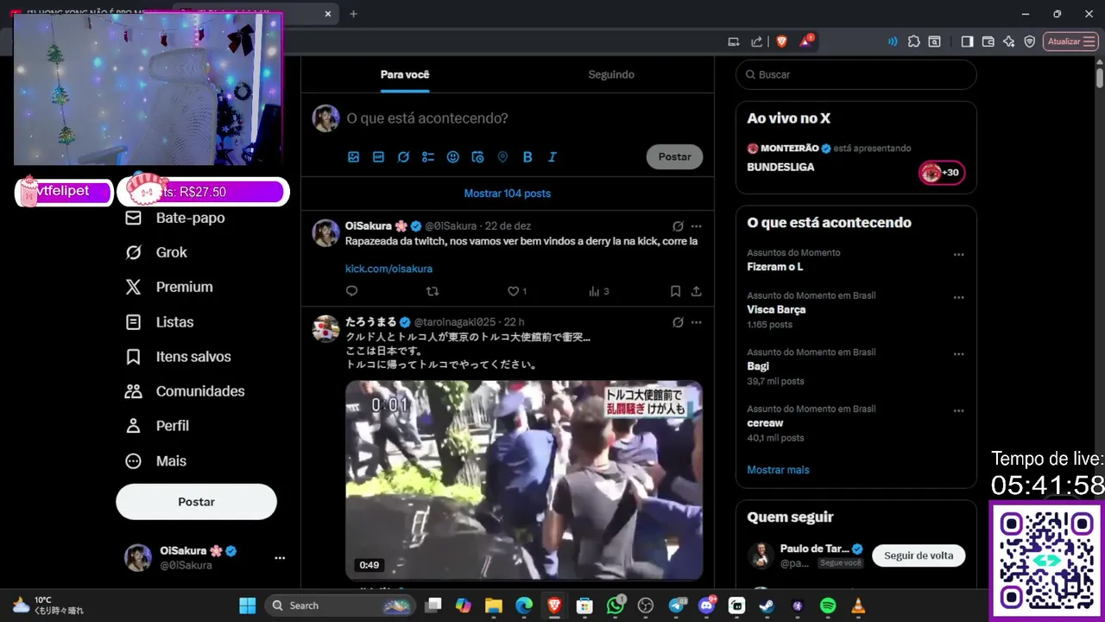This screenshot has width=1105, height=622.
Task: Reply to OiSakura's kick post
Action: (x=351, y=291)
